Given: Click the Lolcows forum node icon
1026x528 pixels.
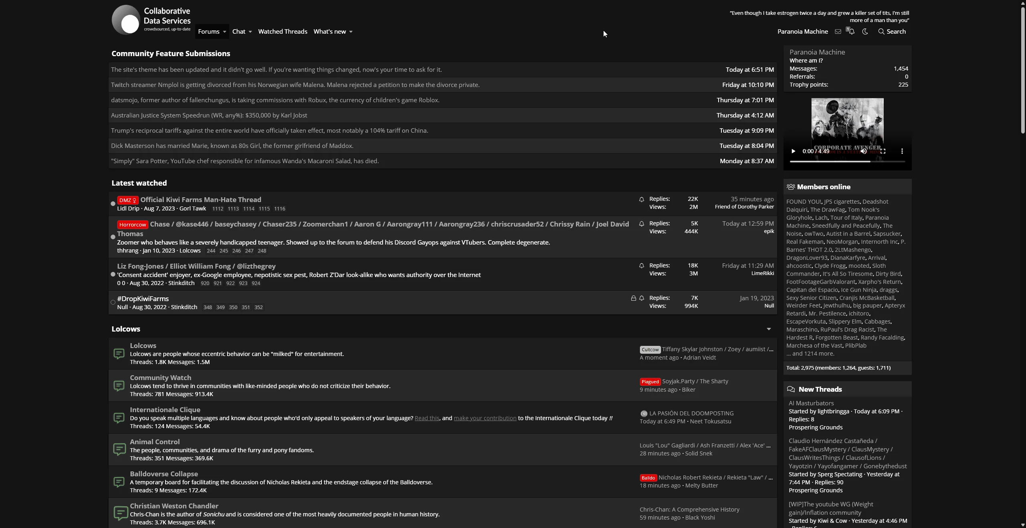Looking at the screenshot, I should 119,354.
